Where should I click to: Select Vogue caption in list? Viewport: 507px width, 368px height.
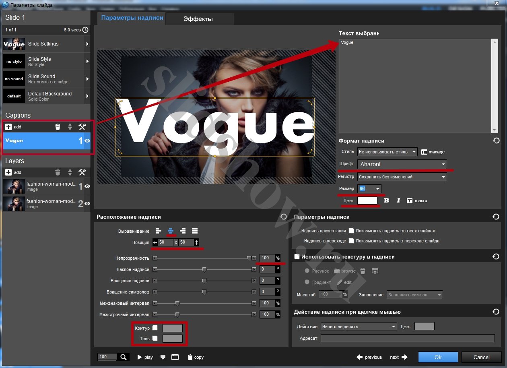point(43,141)
